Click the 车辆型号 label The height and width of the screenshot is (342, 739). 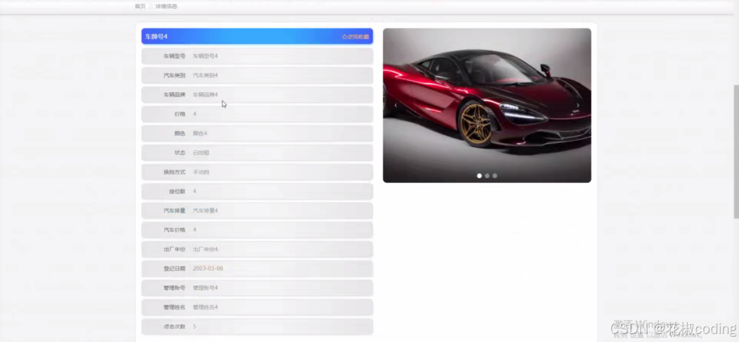coord(174,56)
